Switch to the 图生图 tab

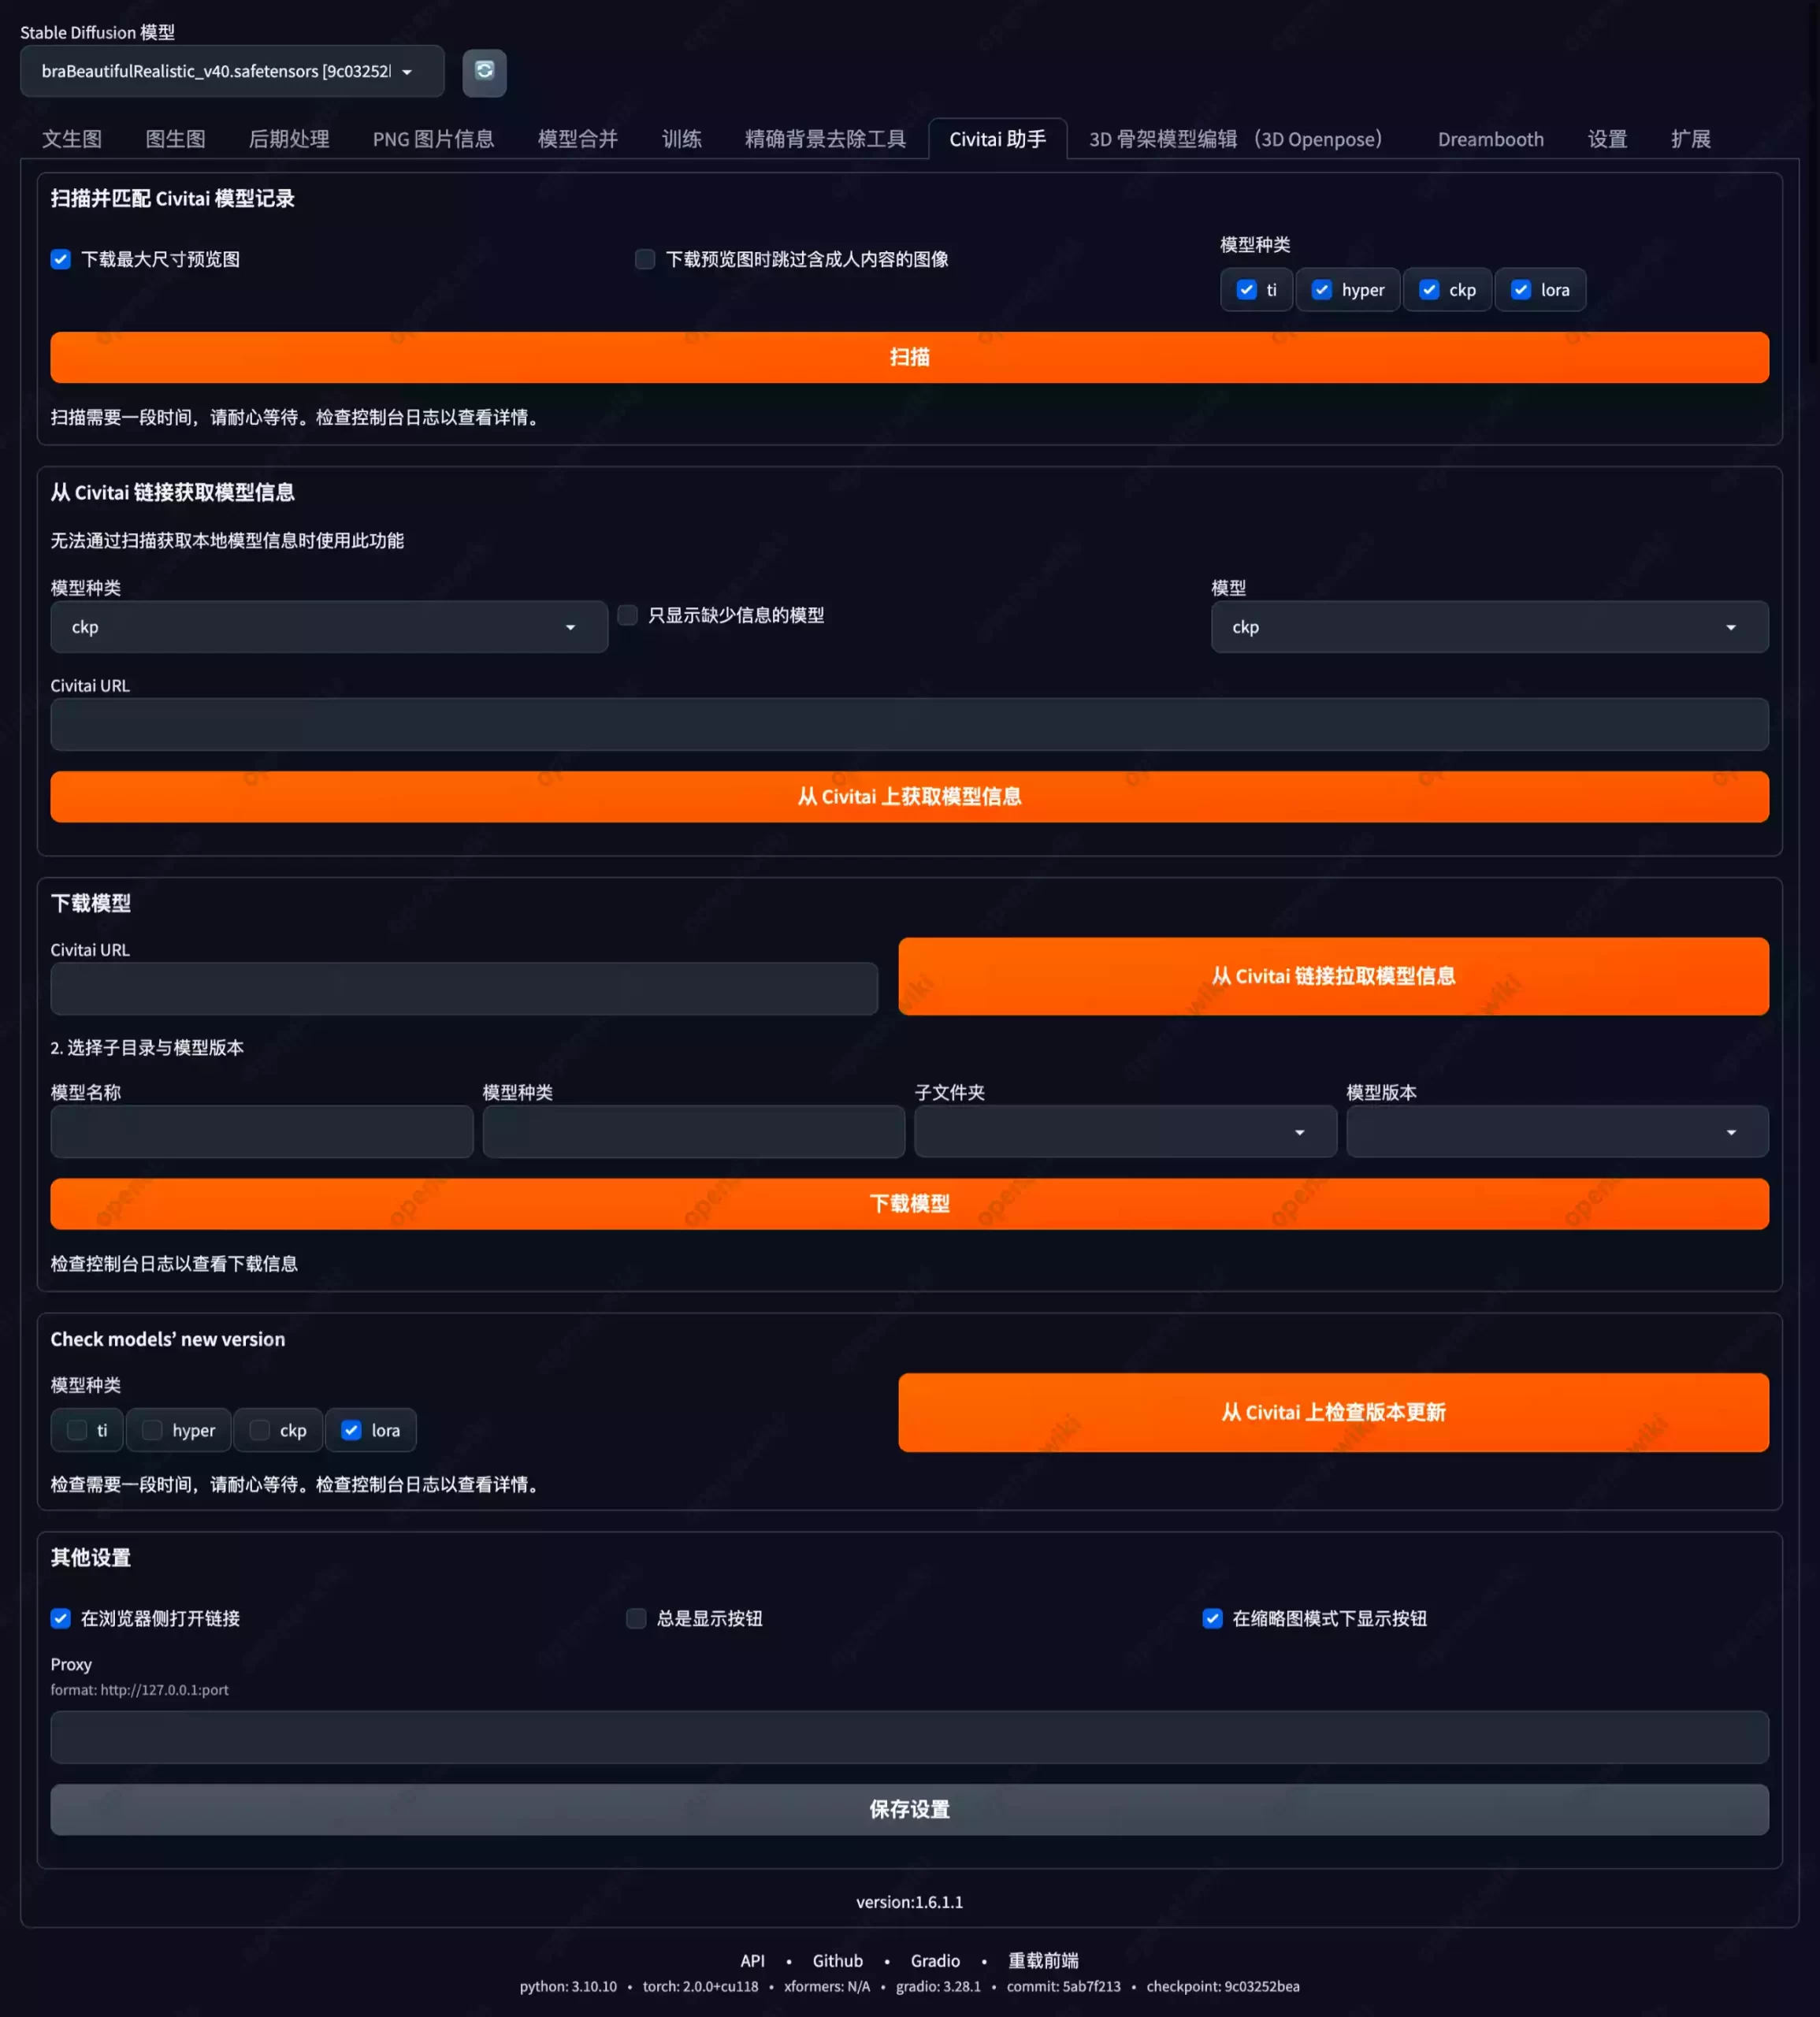pos(175,139)
